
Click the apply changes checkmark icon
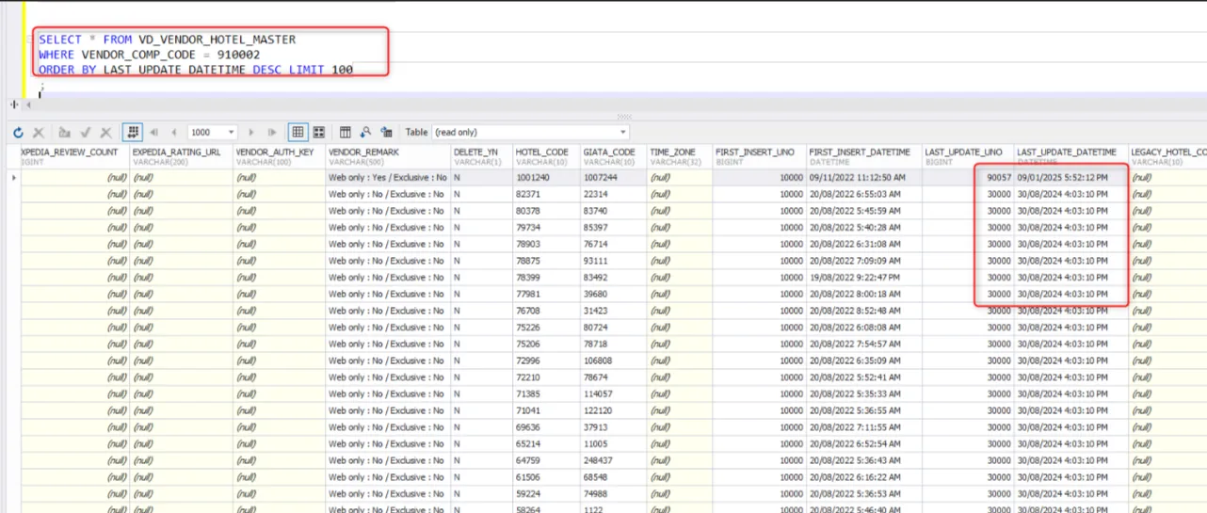(x=86, y=133)
